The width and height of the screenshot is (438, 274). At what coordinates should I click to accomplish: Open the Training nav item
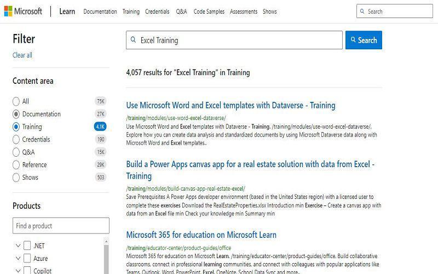[131, 12]
